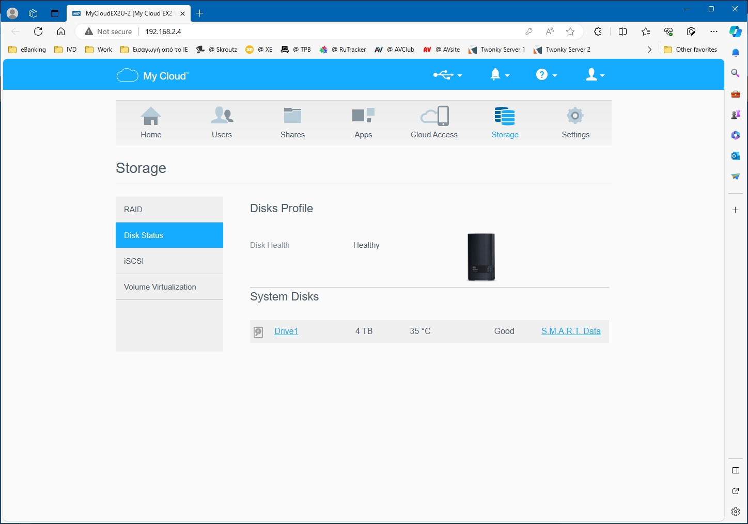Add this page to favorites star
The height and width of the screenshot is (524, 748).
(x=570, y=31)
